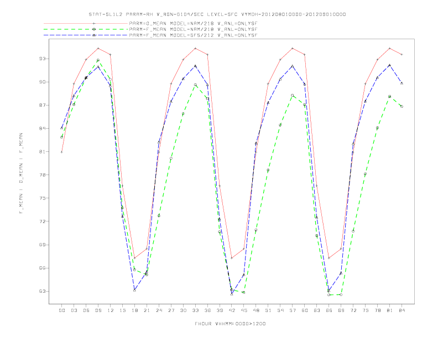438x338 pixels.
Task: Select the F_MEAN NAM/218 legend label
Action: (x=193, y=29)
